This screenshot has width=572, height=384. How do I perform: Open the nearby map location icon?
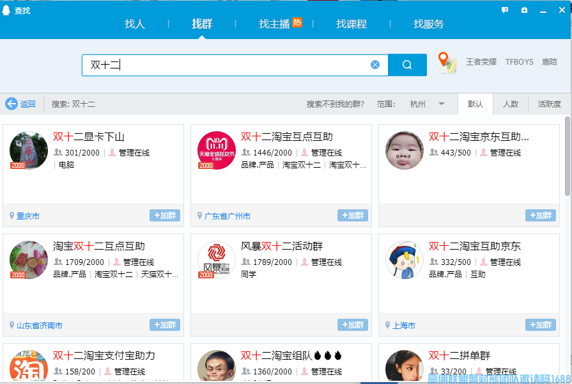[x=447, y=63]
